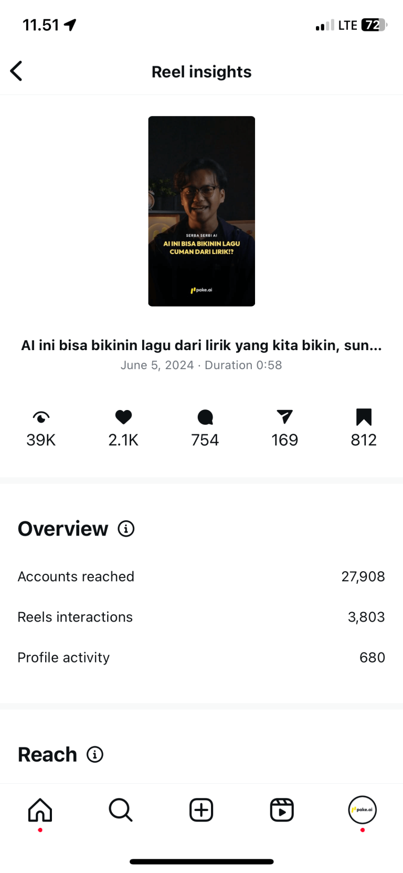Viewport: 403px width, 873px height.
Task: Go to the Home tab
Action: coord(40,810)
